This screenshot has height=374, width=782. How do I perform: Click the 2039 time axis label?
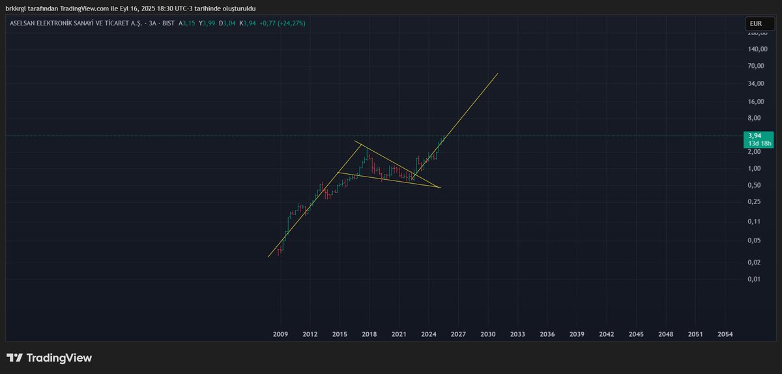[x=577, y=334]
